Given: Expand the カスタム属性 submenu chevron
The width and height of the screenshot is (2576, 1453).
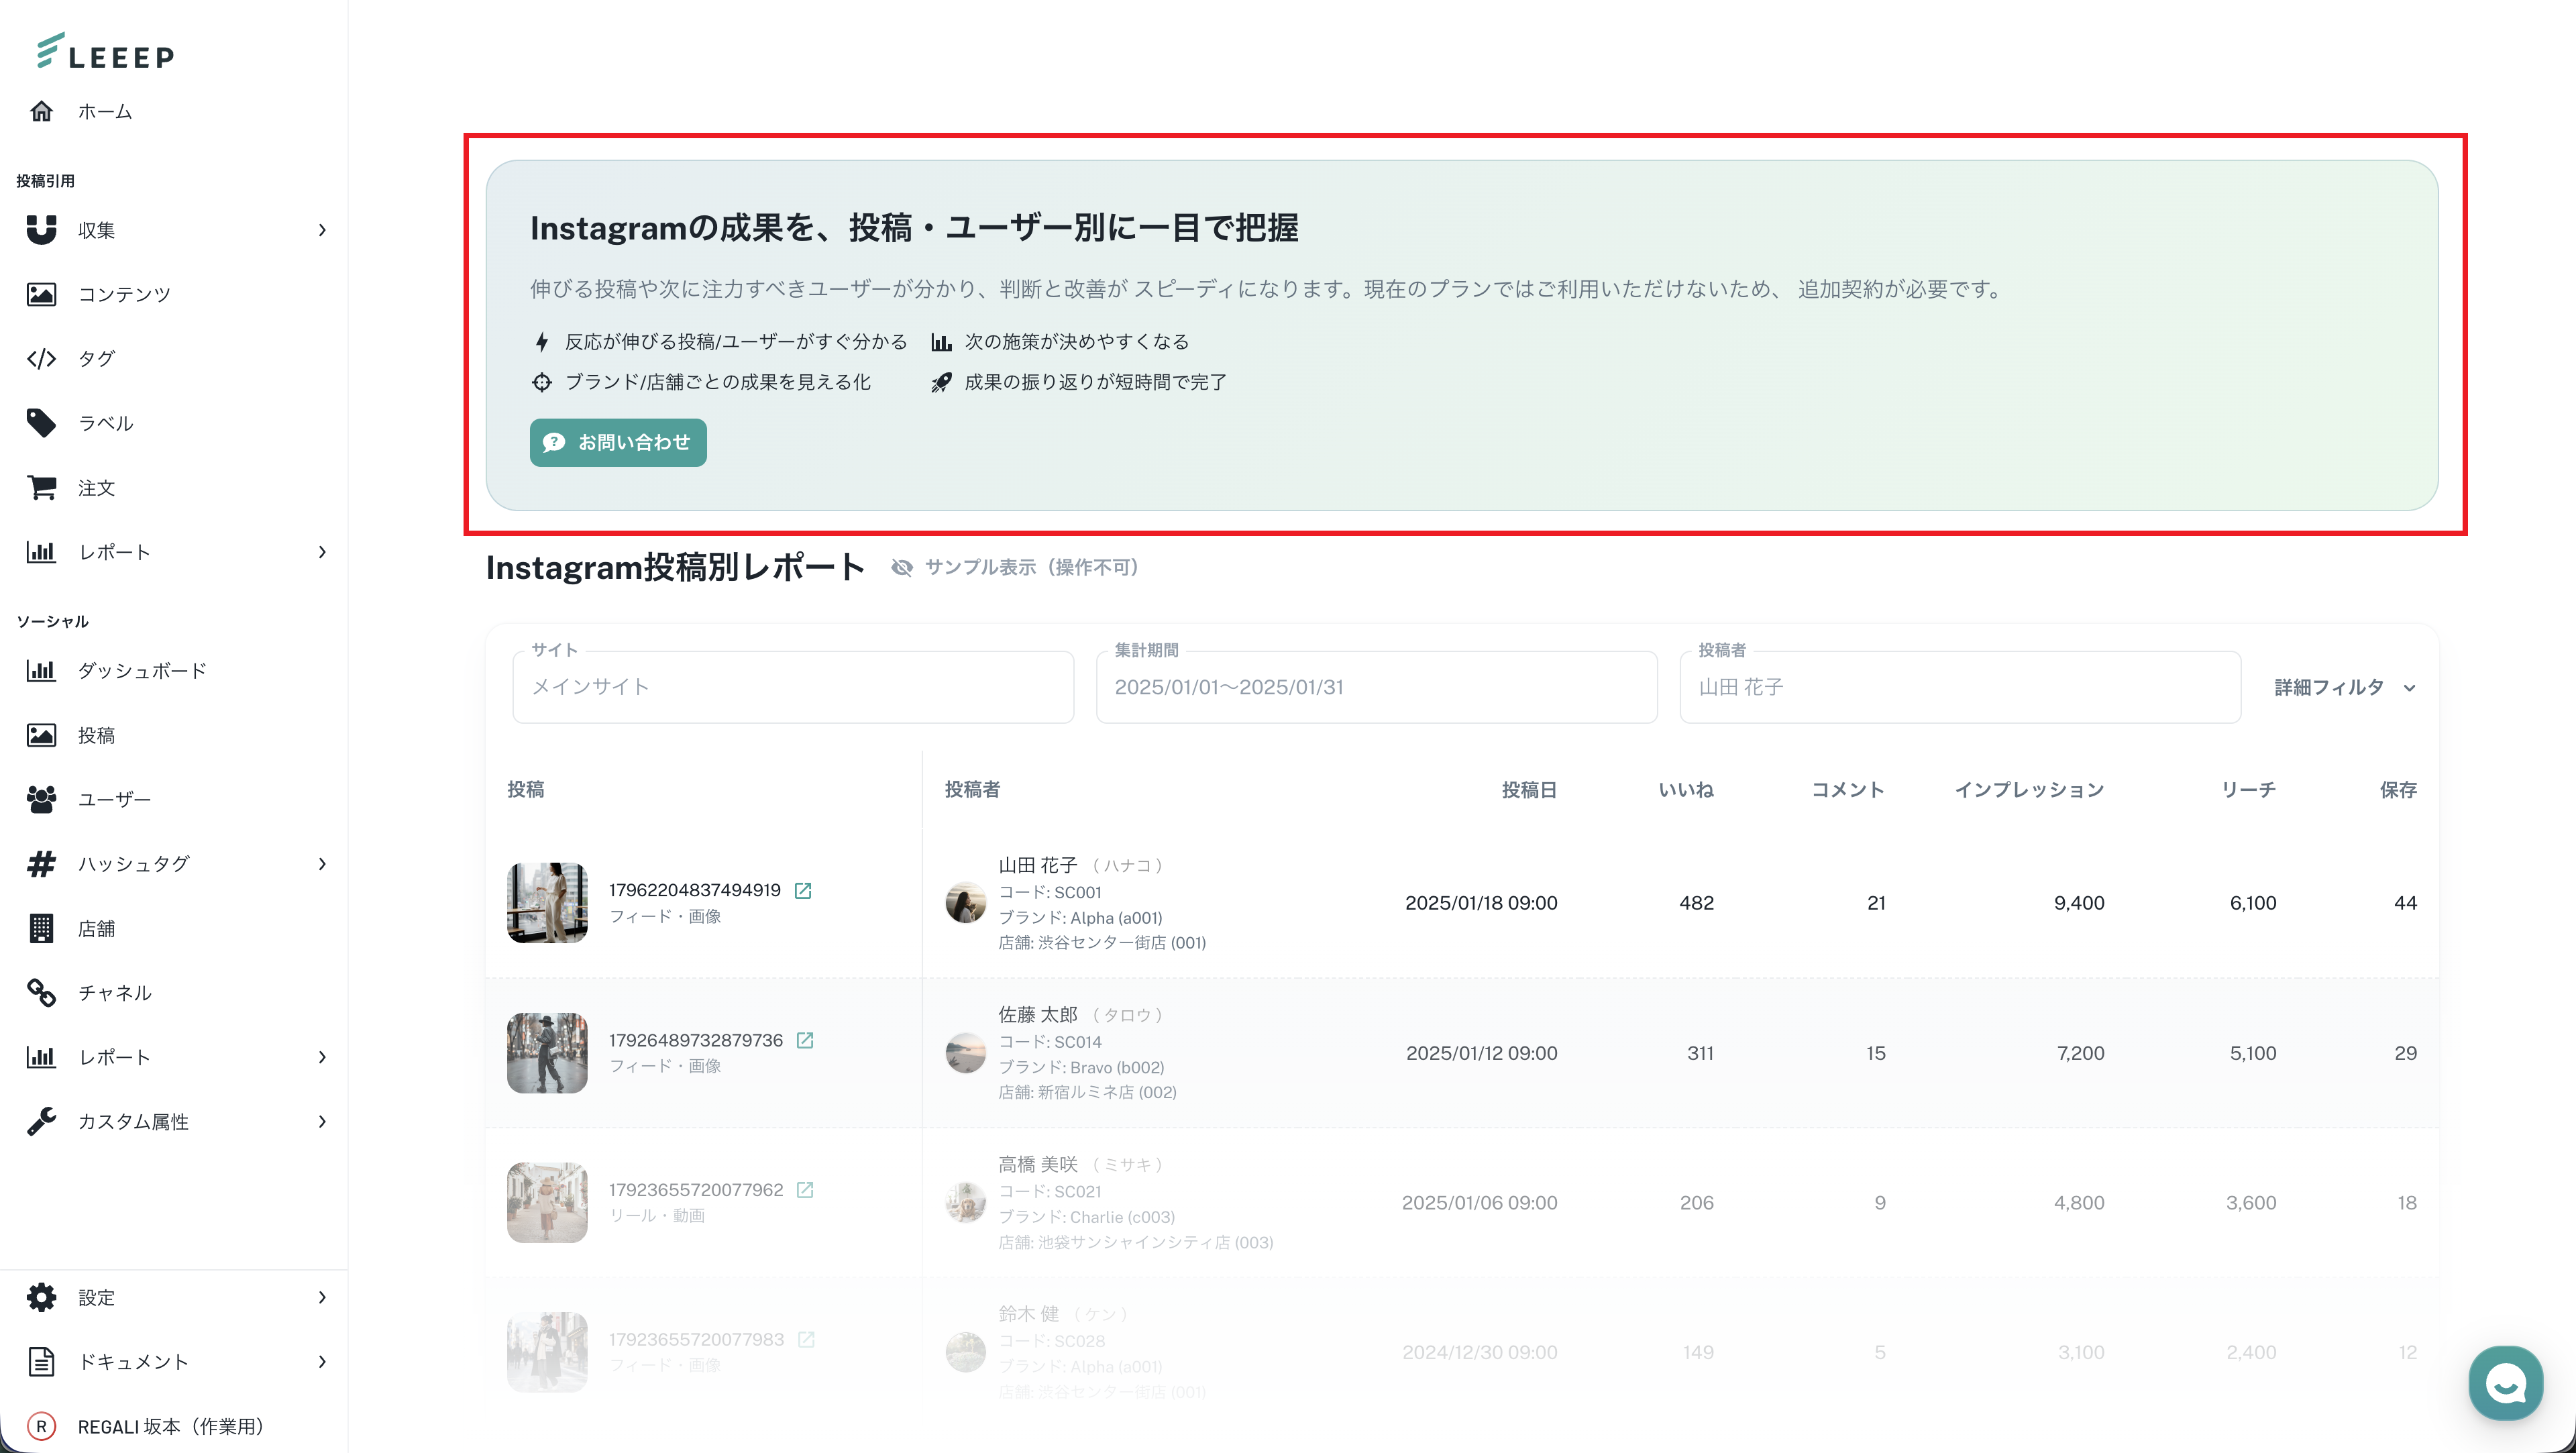Looking at the screenshot, I should point(322,1122).
